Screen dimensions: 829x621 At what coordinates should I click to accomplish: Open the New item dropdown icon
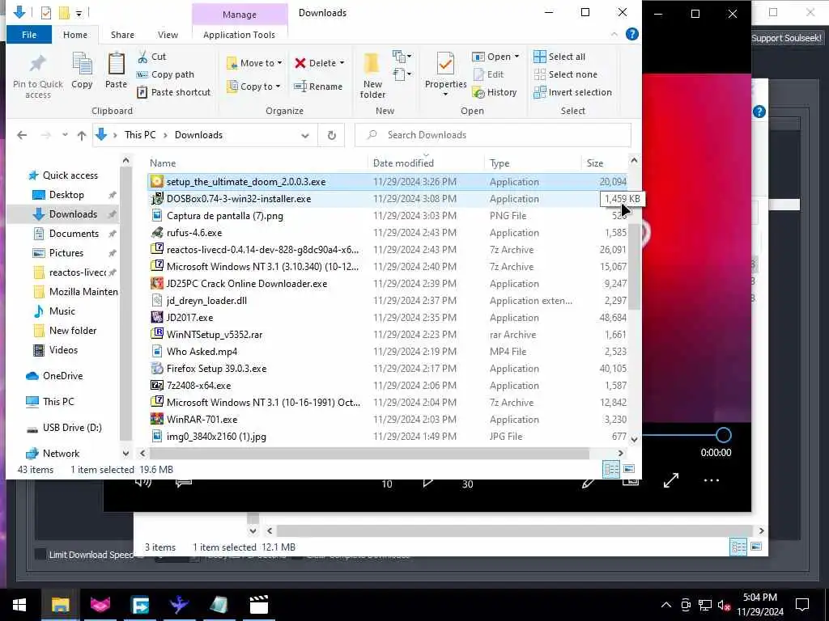[x=402, y=56]
